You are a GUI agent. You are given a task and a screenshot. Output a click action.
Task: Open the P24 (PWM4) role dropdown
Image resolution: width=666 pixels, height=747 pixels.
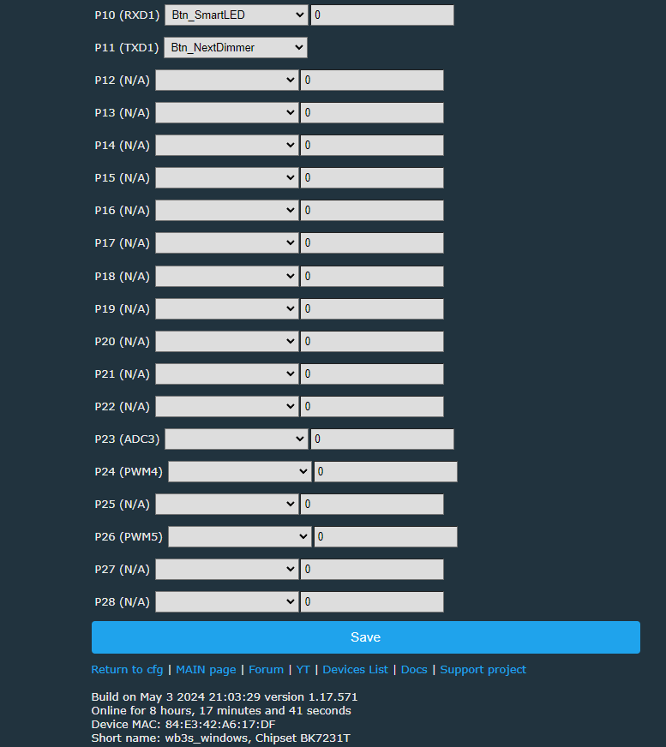[240, 472]
